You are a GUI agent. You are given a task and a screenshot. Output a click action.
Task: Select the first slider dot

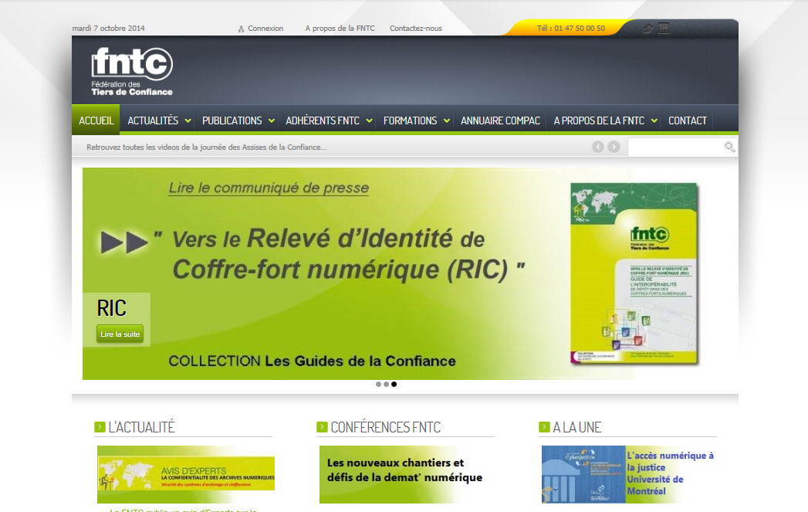click(378, 384)
